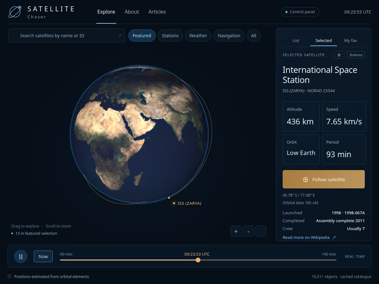Click the timeline slider handle
The width and height of the screenshot is (379, 284).
pyautogui.click(x=198, y=260)
